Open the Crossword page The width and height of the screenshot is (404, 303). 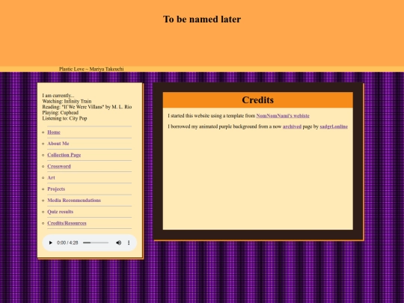pyautogui.click(x=59, y=166)
